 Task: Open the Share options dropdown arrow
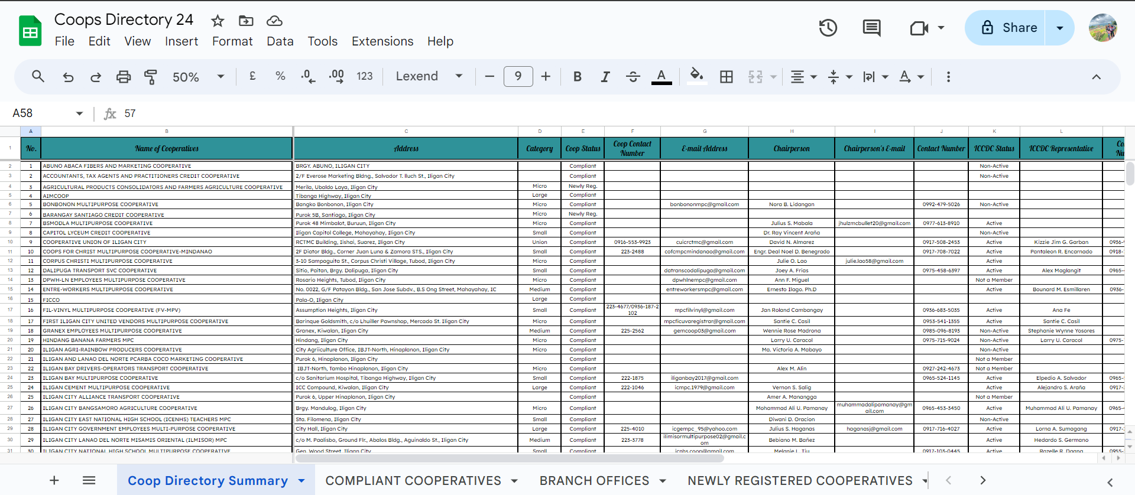(1060, 28)
